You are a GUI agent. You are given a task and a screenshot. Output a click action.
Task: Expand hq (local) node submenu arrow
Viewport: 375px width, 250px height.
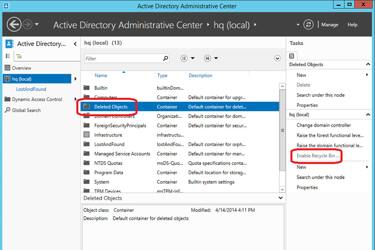tap(75, 79)
